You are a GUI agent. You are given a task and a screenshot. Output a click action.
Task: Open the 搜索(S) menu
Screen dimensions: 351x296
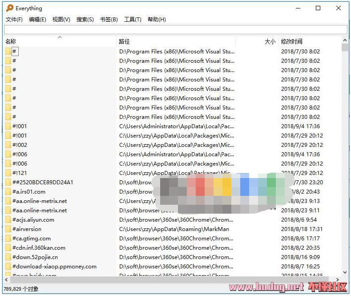85,20
